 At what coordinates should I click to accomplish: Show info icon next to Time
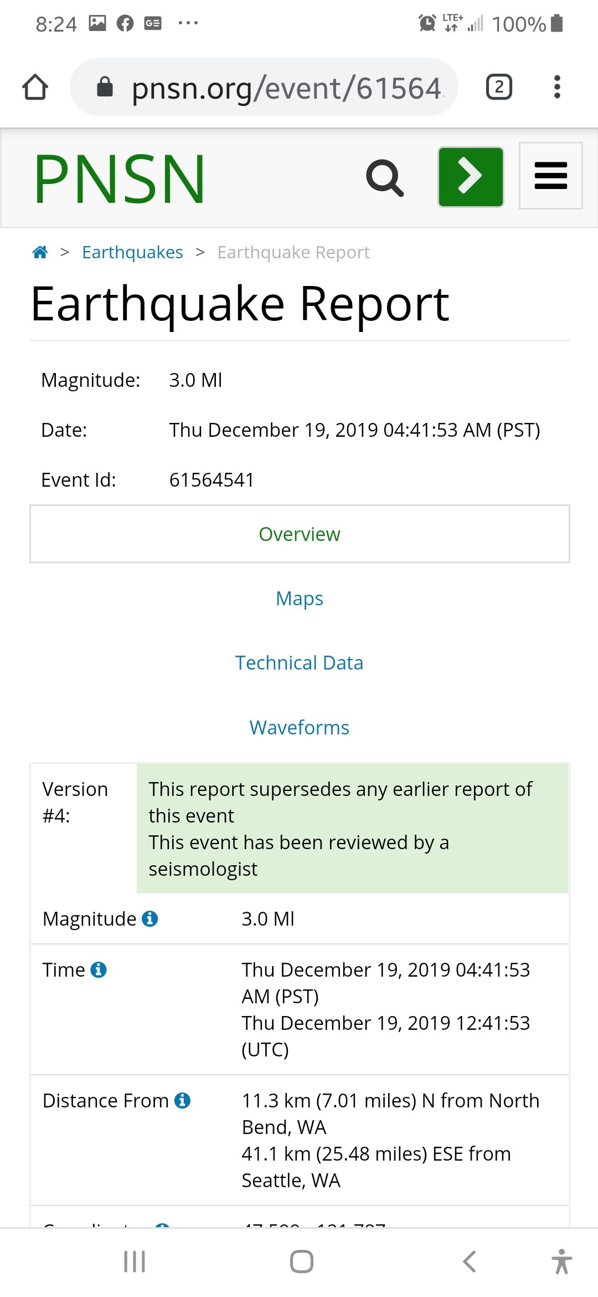tap(99, 970)
